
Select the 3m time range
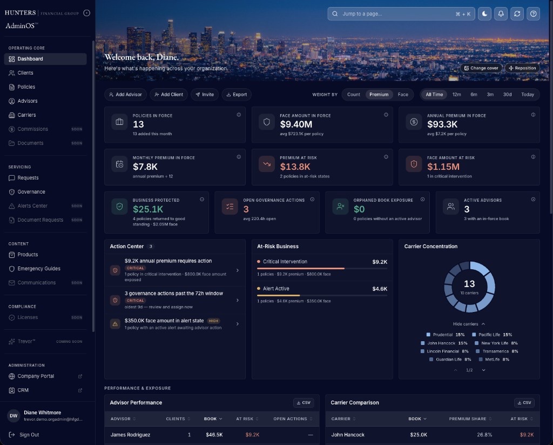coord(490,95)
